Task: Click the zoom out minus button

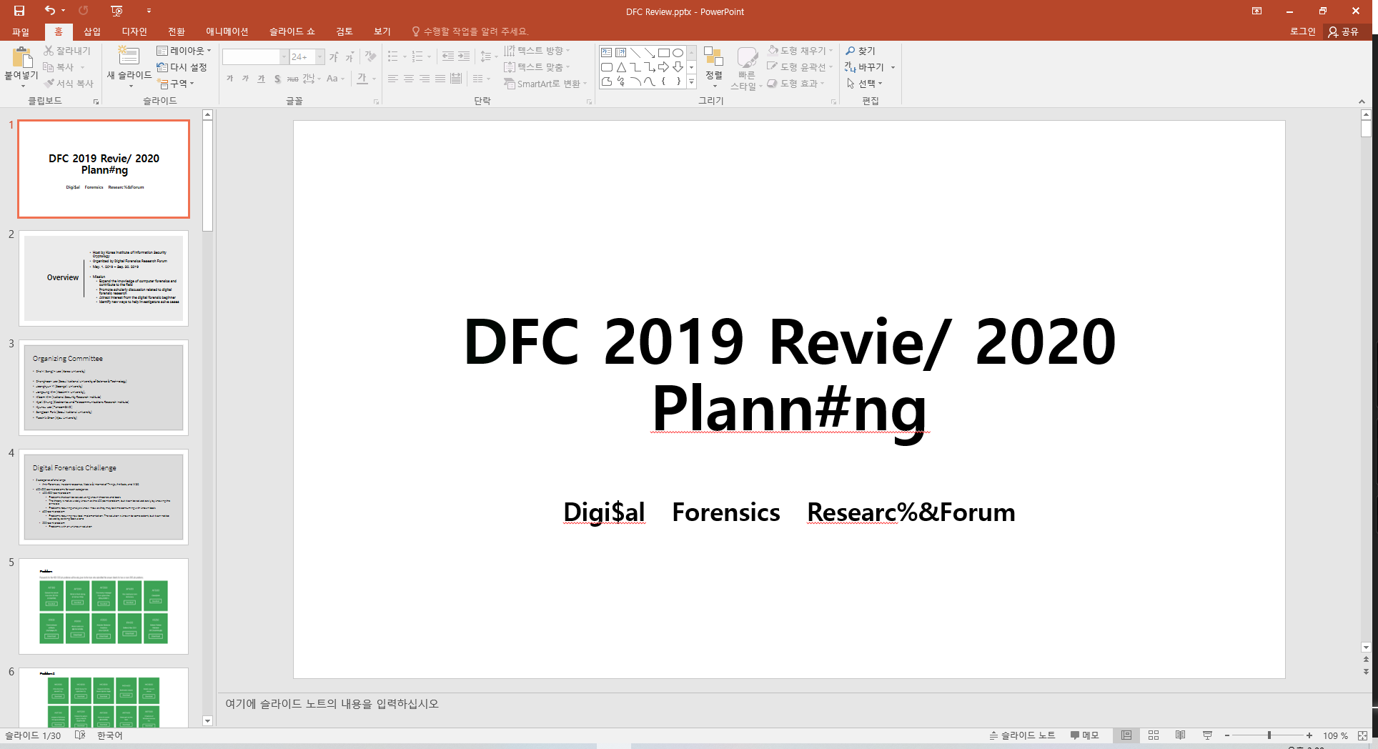Action: tap(1227, 735)
